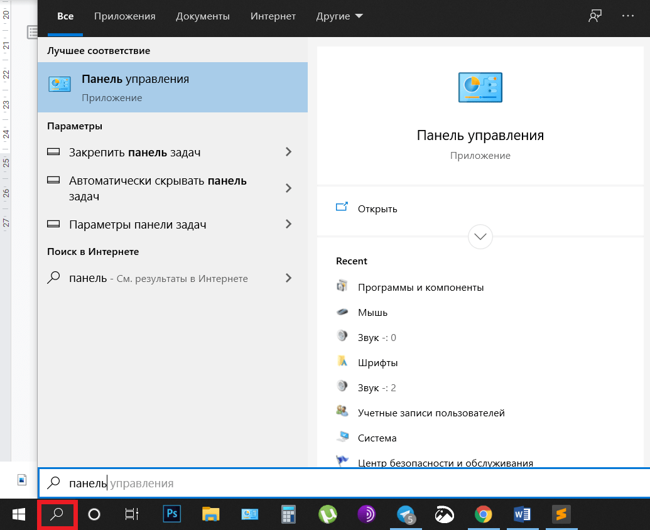Open Microsoft Word from the taskbar

point(522,514)
